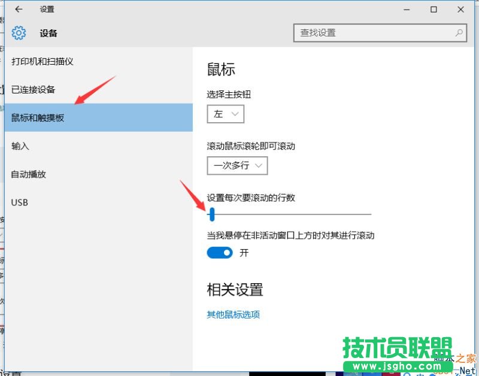
Task: Click the 开 label next to the toggle
Action: click(243, 253)
